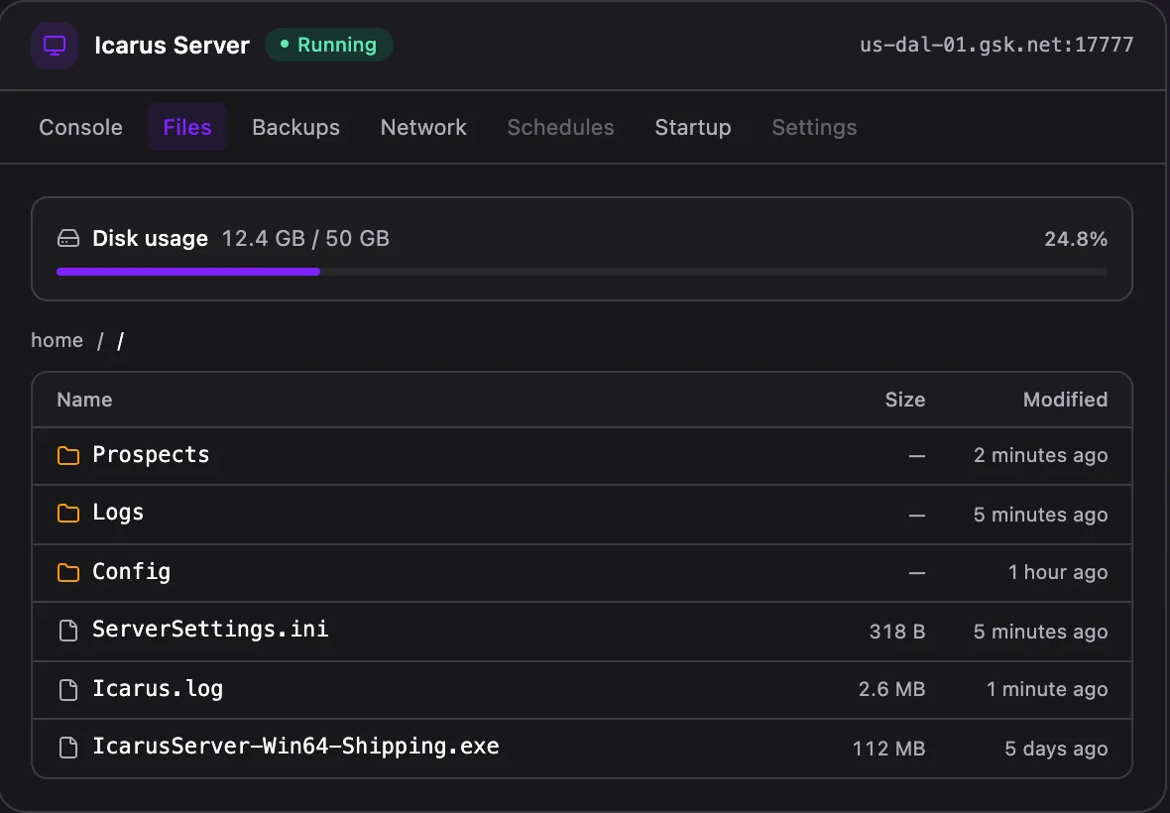The image size is (1170, 813).
Task: Sort files by the Name column header
Action: pos(84,400)
